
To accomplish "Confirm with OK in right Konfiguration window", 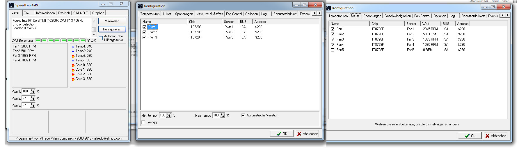I will (470, 136).
